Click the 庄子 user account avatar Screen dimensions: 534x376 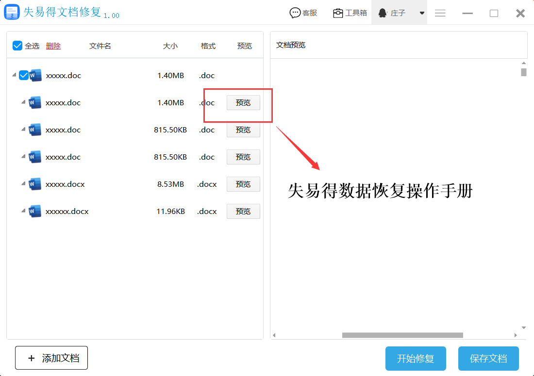(x=383, y=13)
